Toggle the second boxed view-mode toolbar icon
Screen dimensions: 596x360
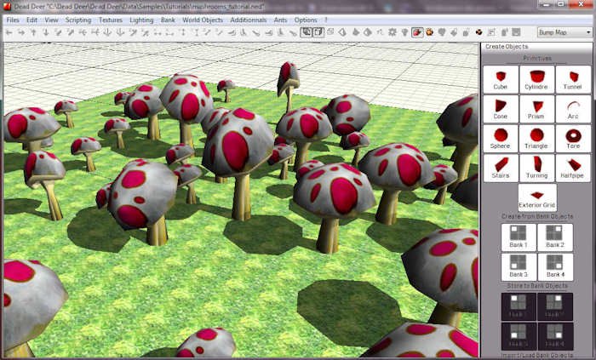point(318,32)
